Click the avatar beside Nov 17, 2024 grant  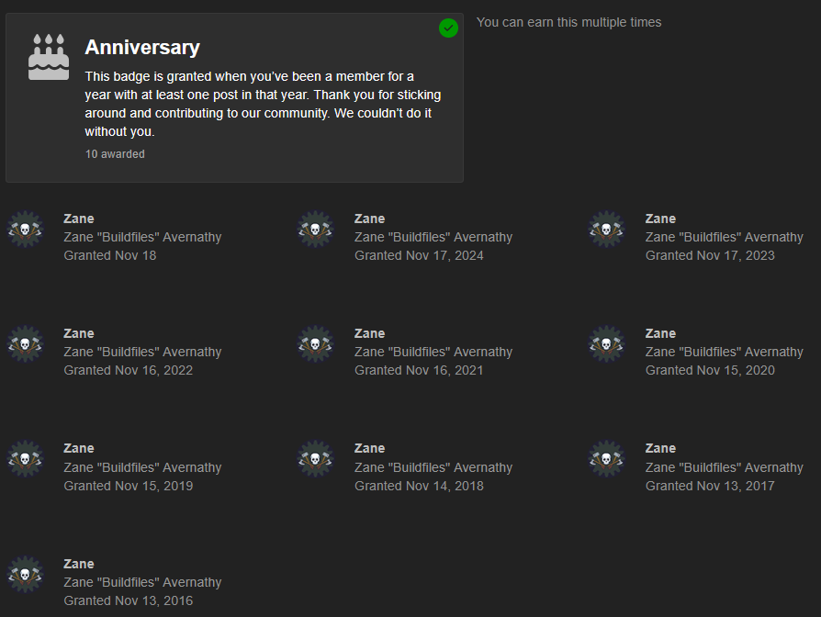[315, 230]
